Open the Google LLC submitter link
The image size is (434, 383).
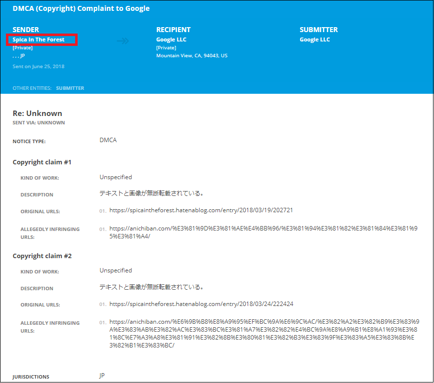[315, 39]
